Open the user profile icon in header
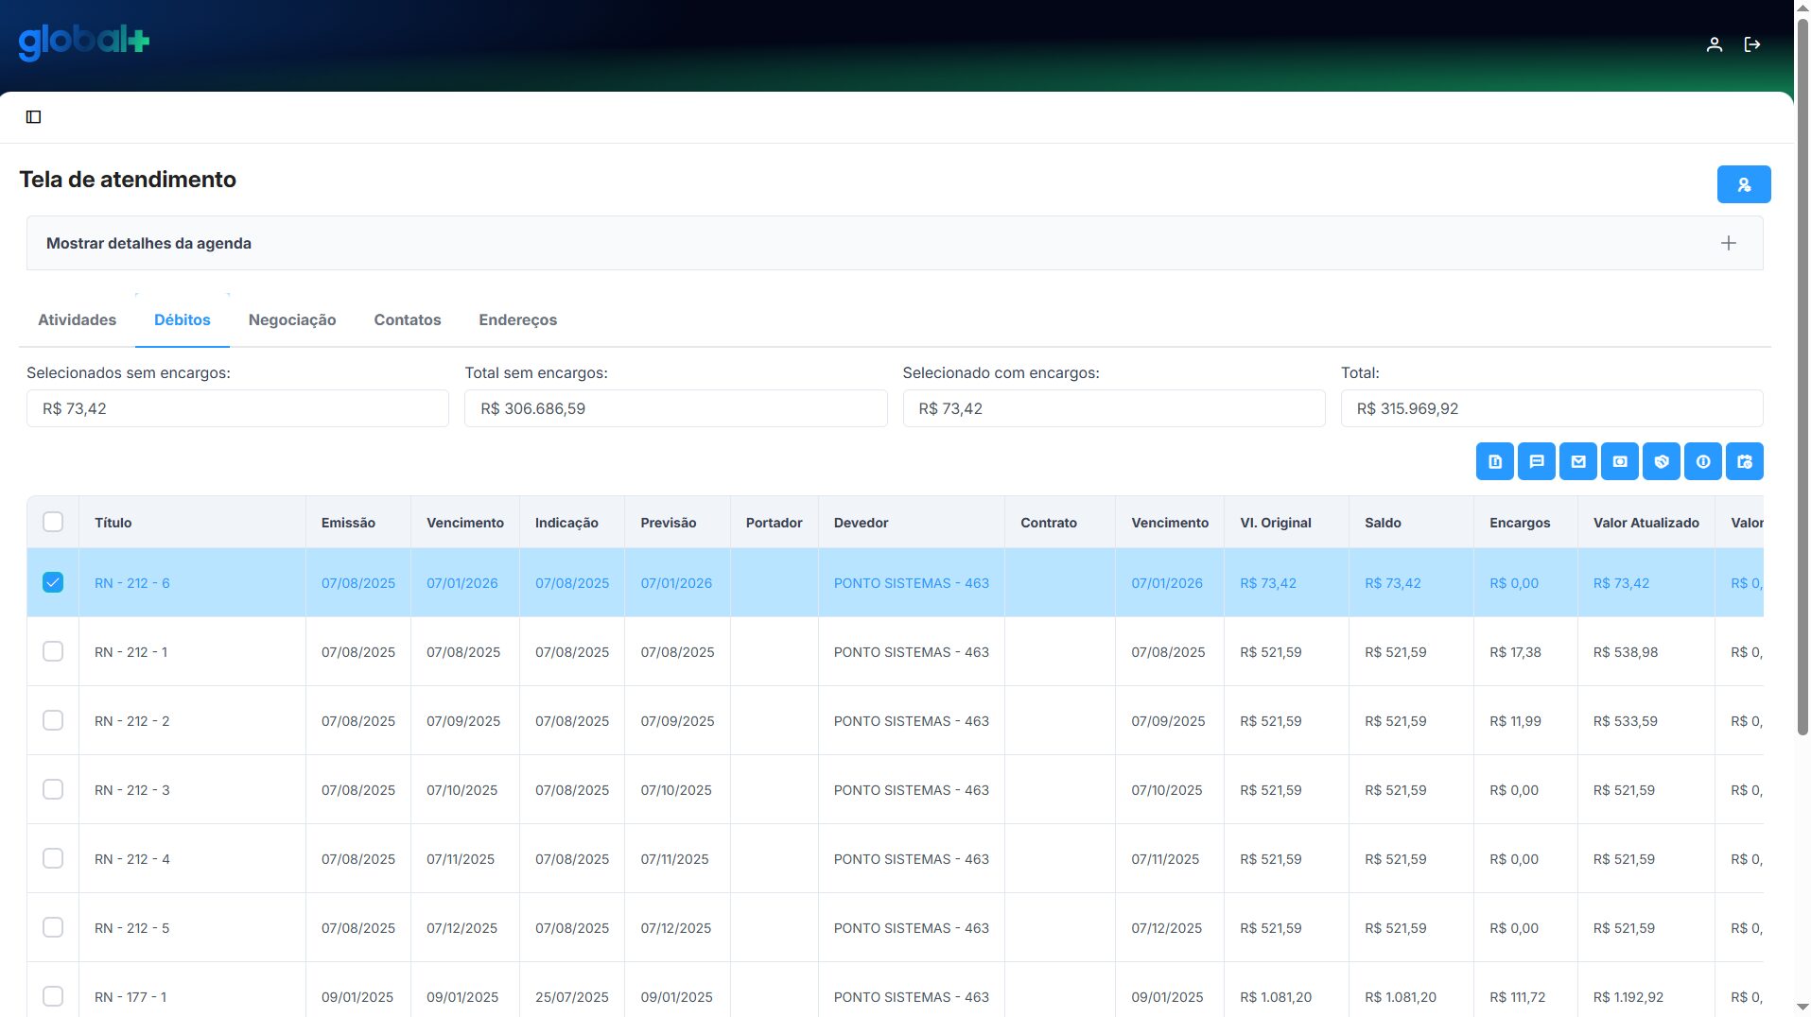Screen dimensions: 1811x1017 [x=1714, y=44]
